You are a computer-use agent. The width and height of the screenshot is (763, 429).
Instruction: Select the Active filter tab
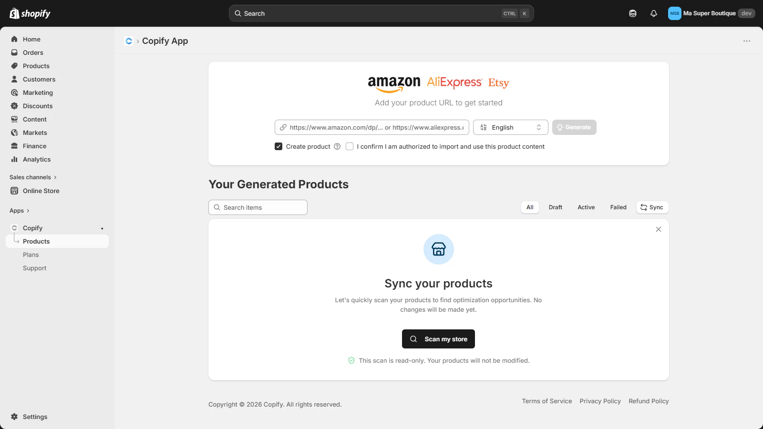[586, 207]
